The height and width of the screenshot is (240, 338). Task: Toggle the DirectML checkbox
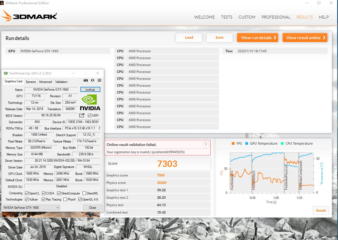(x=84, y=193)
